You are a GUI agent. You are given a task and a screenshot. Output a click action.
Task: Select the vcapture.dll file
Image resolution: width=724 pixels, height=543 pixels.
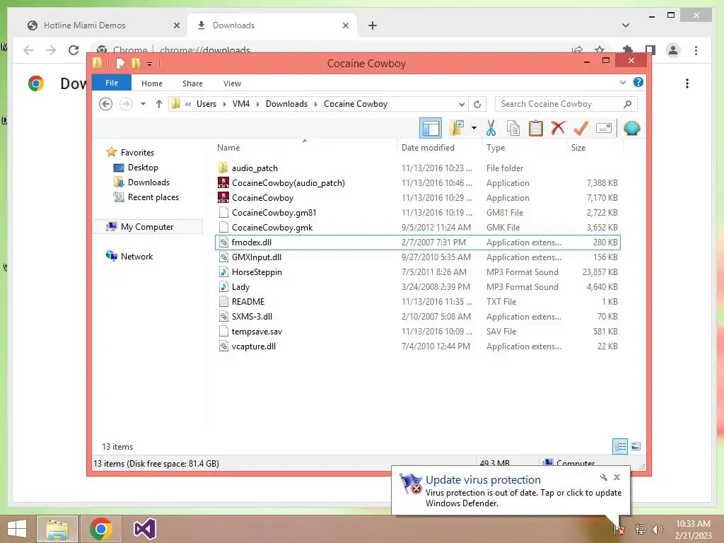(x=254, y=346)
